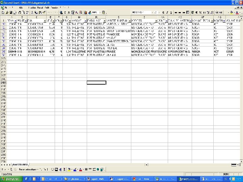Apply percent style to cells
This screenshot has height=182, width=243.
[200, 12]
